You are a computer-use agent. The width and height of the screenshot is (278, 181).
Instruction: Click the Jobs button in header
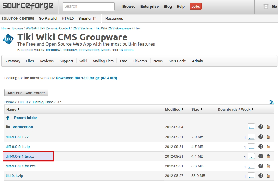[x=195, y=6]
